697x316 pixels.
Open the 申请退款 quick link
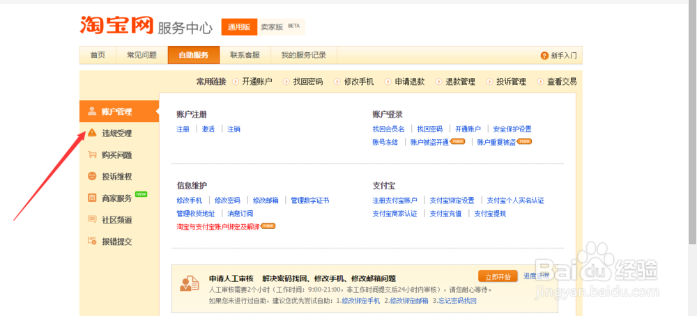coord(410,81)
